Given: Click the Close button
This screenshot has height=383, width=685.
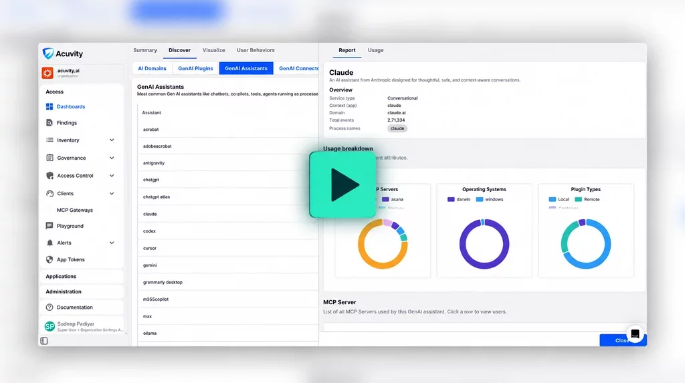Looking at the screenshot, I should [621, 340].
